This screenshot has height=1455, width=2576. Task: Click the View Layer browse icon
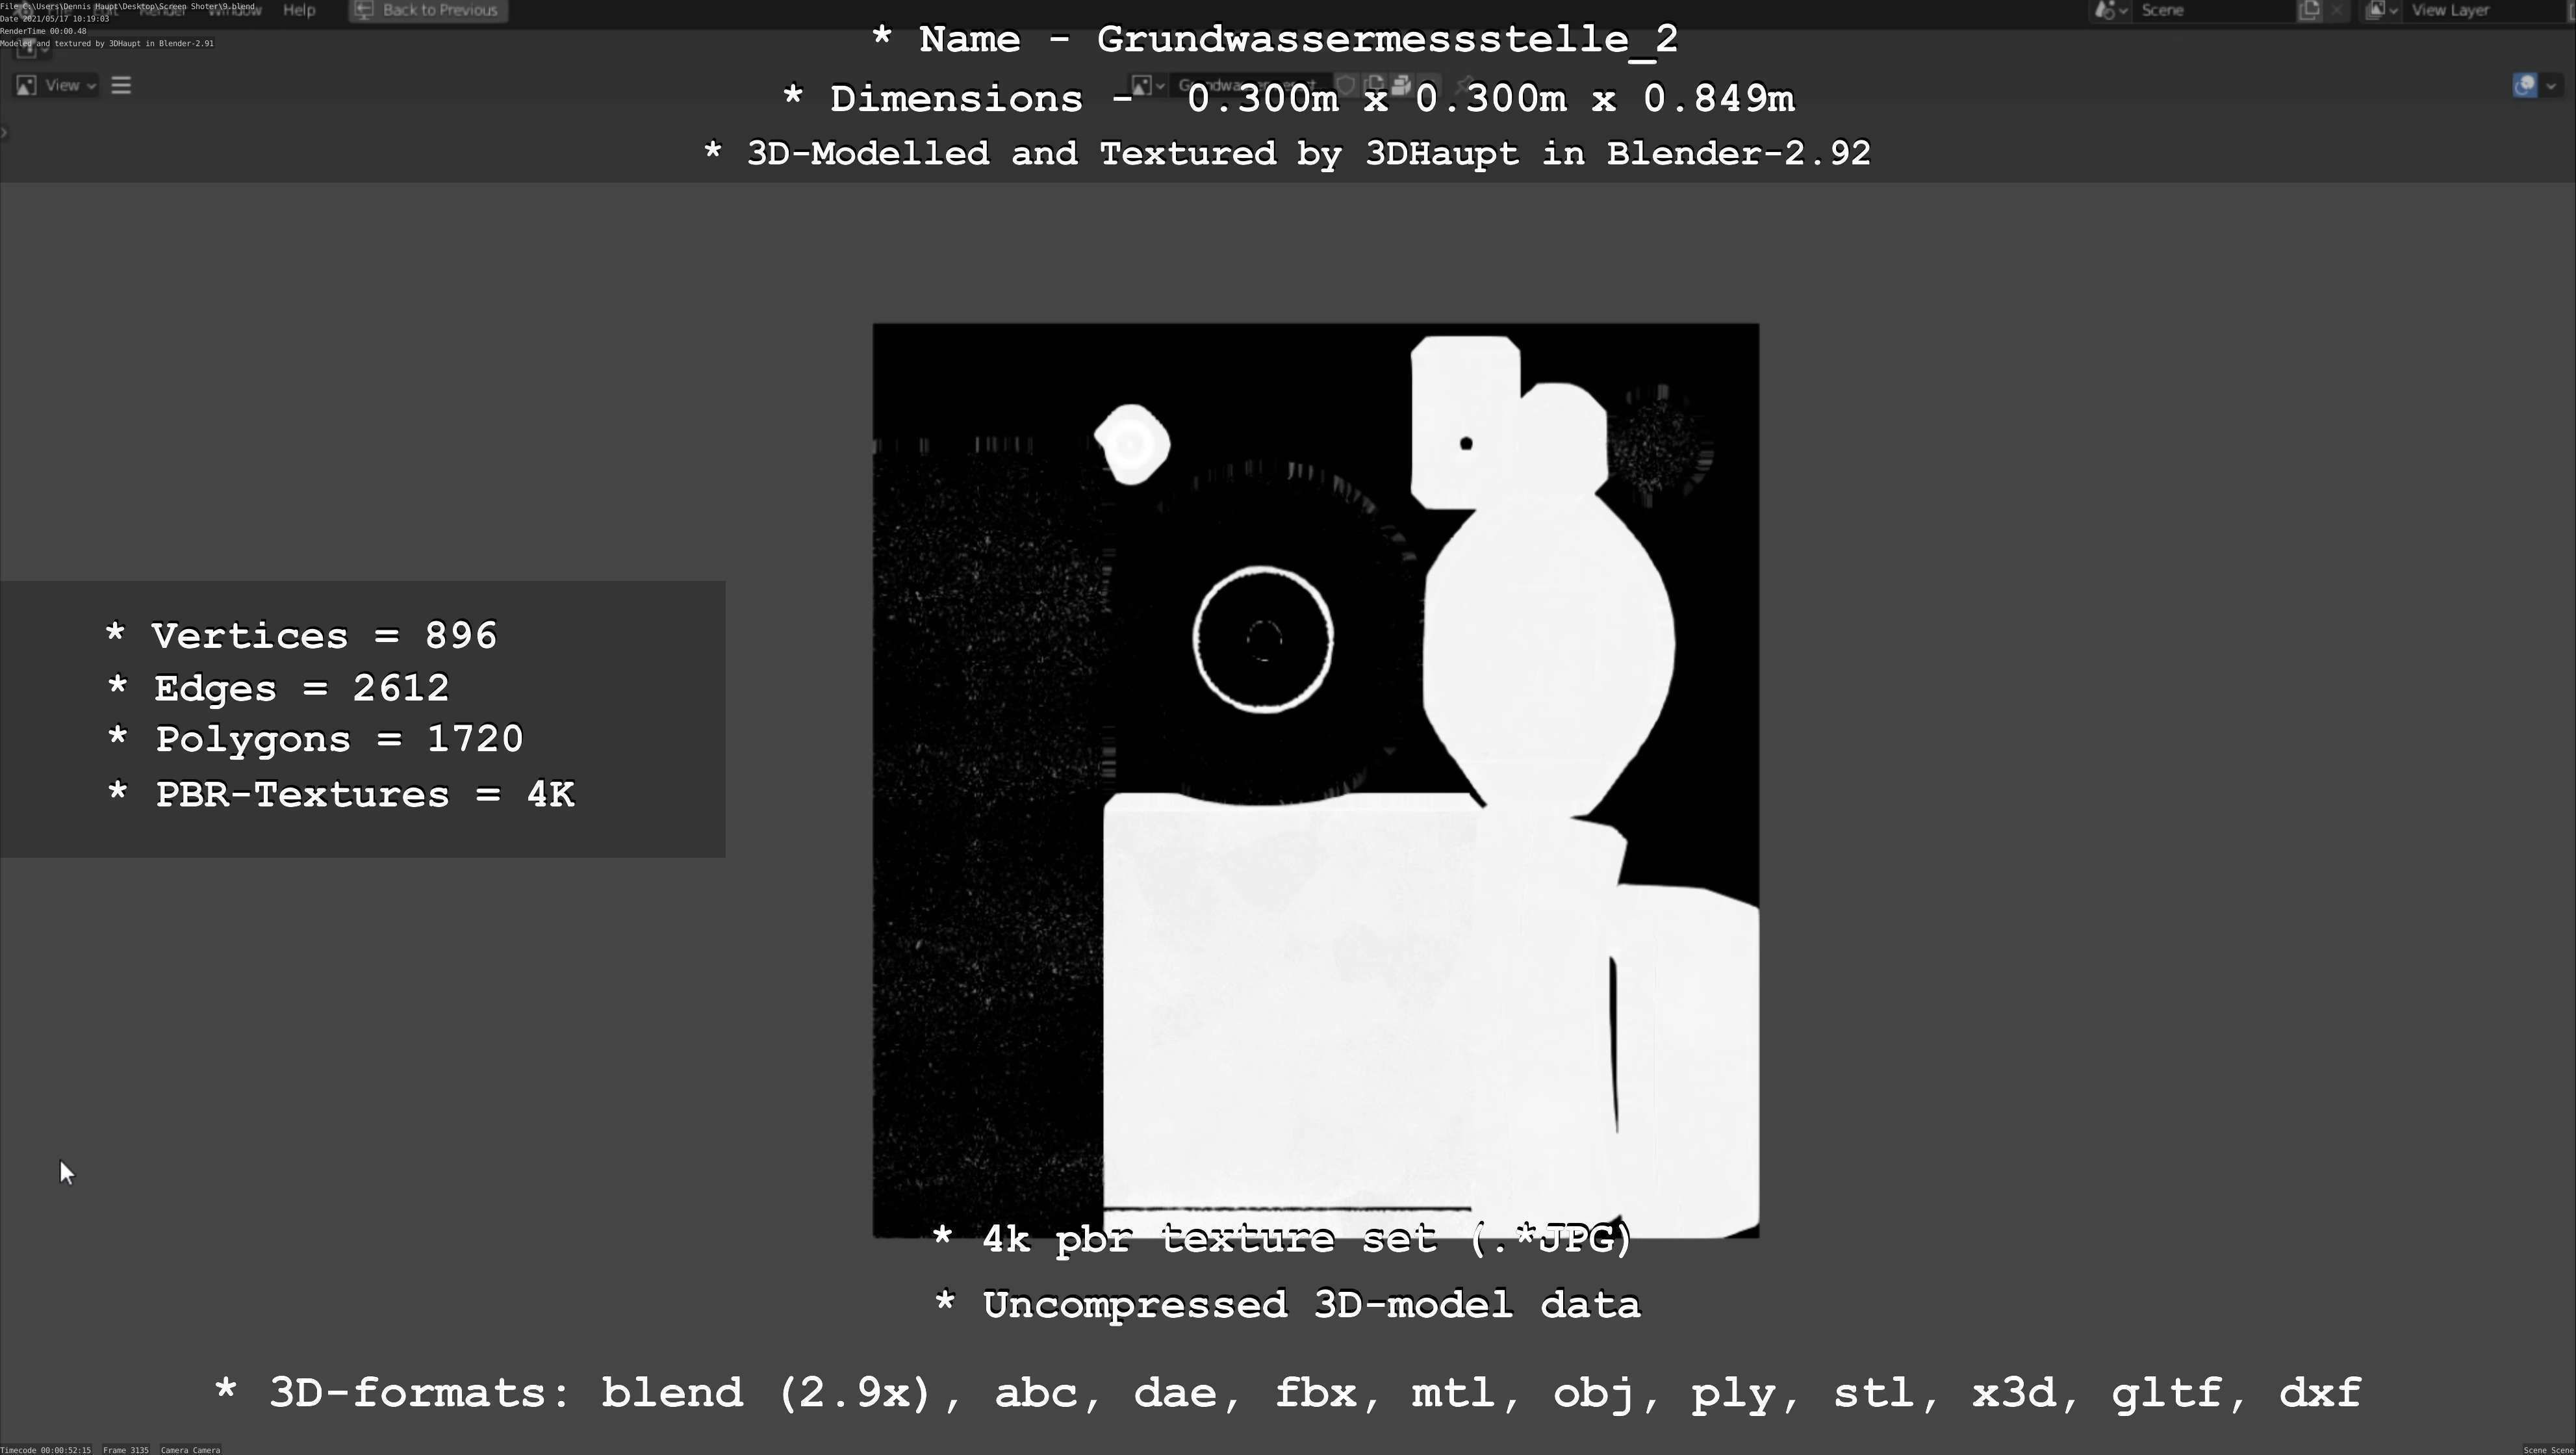click(x=2381, y=10)
